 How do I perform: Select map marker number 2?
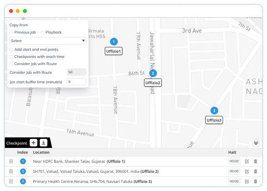point(153,73)
